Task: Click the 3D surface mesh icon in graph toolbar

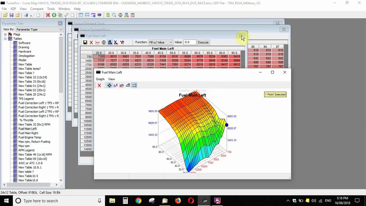Action: click(128, 85)
